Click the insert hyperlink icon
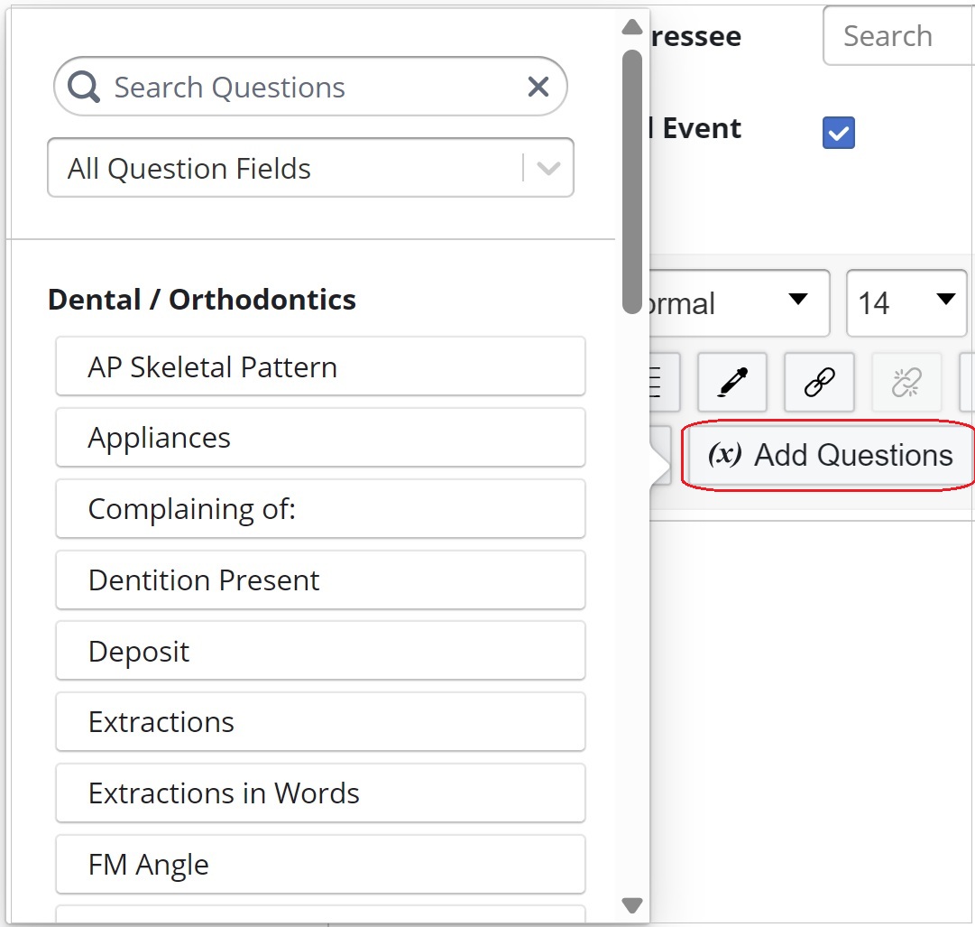Image resolution: width=975 pixels, height=927 pixels. tap(818, 382)
